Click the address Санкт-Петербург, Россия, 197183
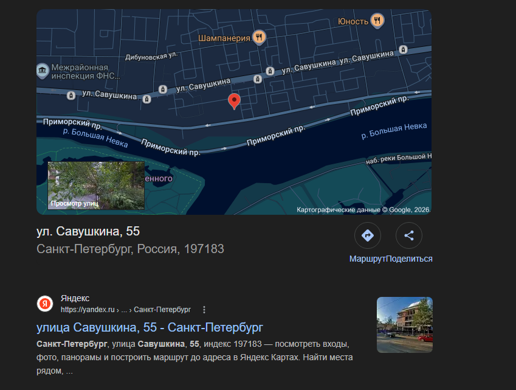 130,249
